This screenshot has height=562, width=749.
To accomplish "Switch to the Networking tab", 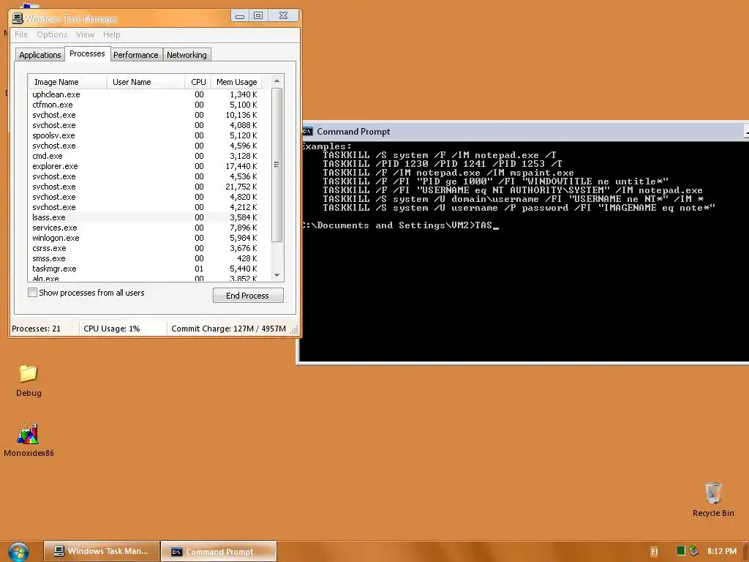I will pyautogui.click(x=187, y=55).
